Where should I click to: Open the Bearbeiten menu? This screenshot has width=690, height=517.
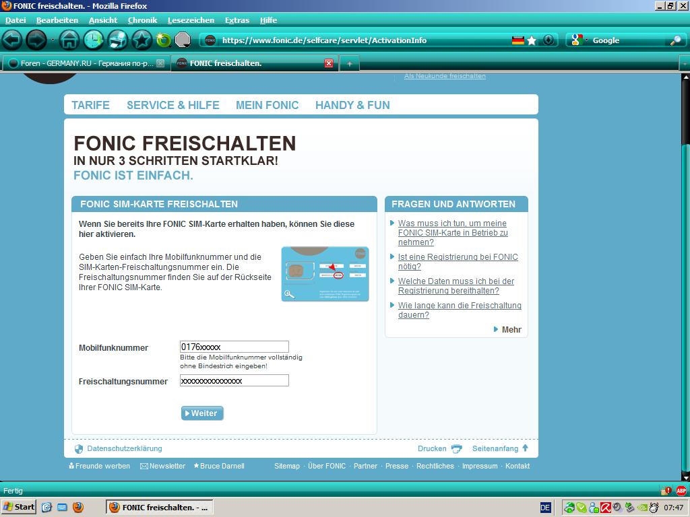tap(57, 20)
